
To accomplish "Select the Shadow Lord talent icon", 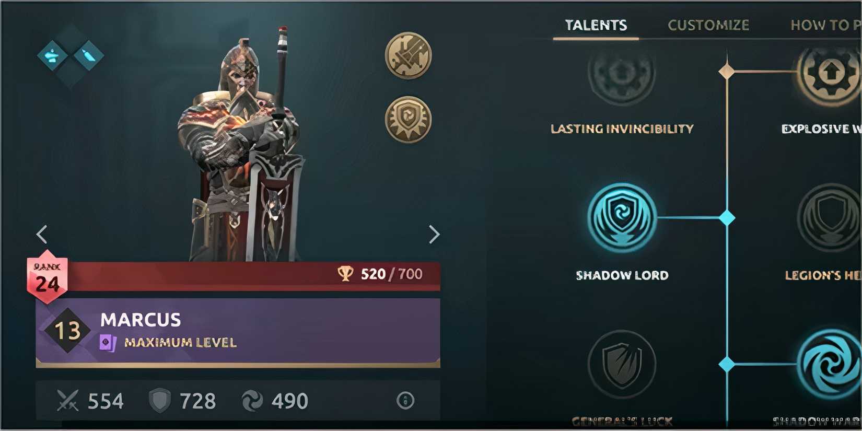I will tap(622, 217).
